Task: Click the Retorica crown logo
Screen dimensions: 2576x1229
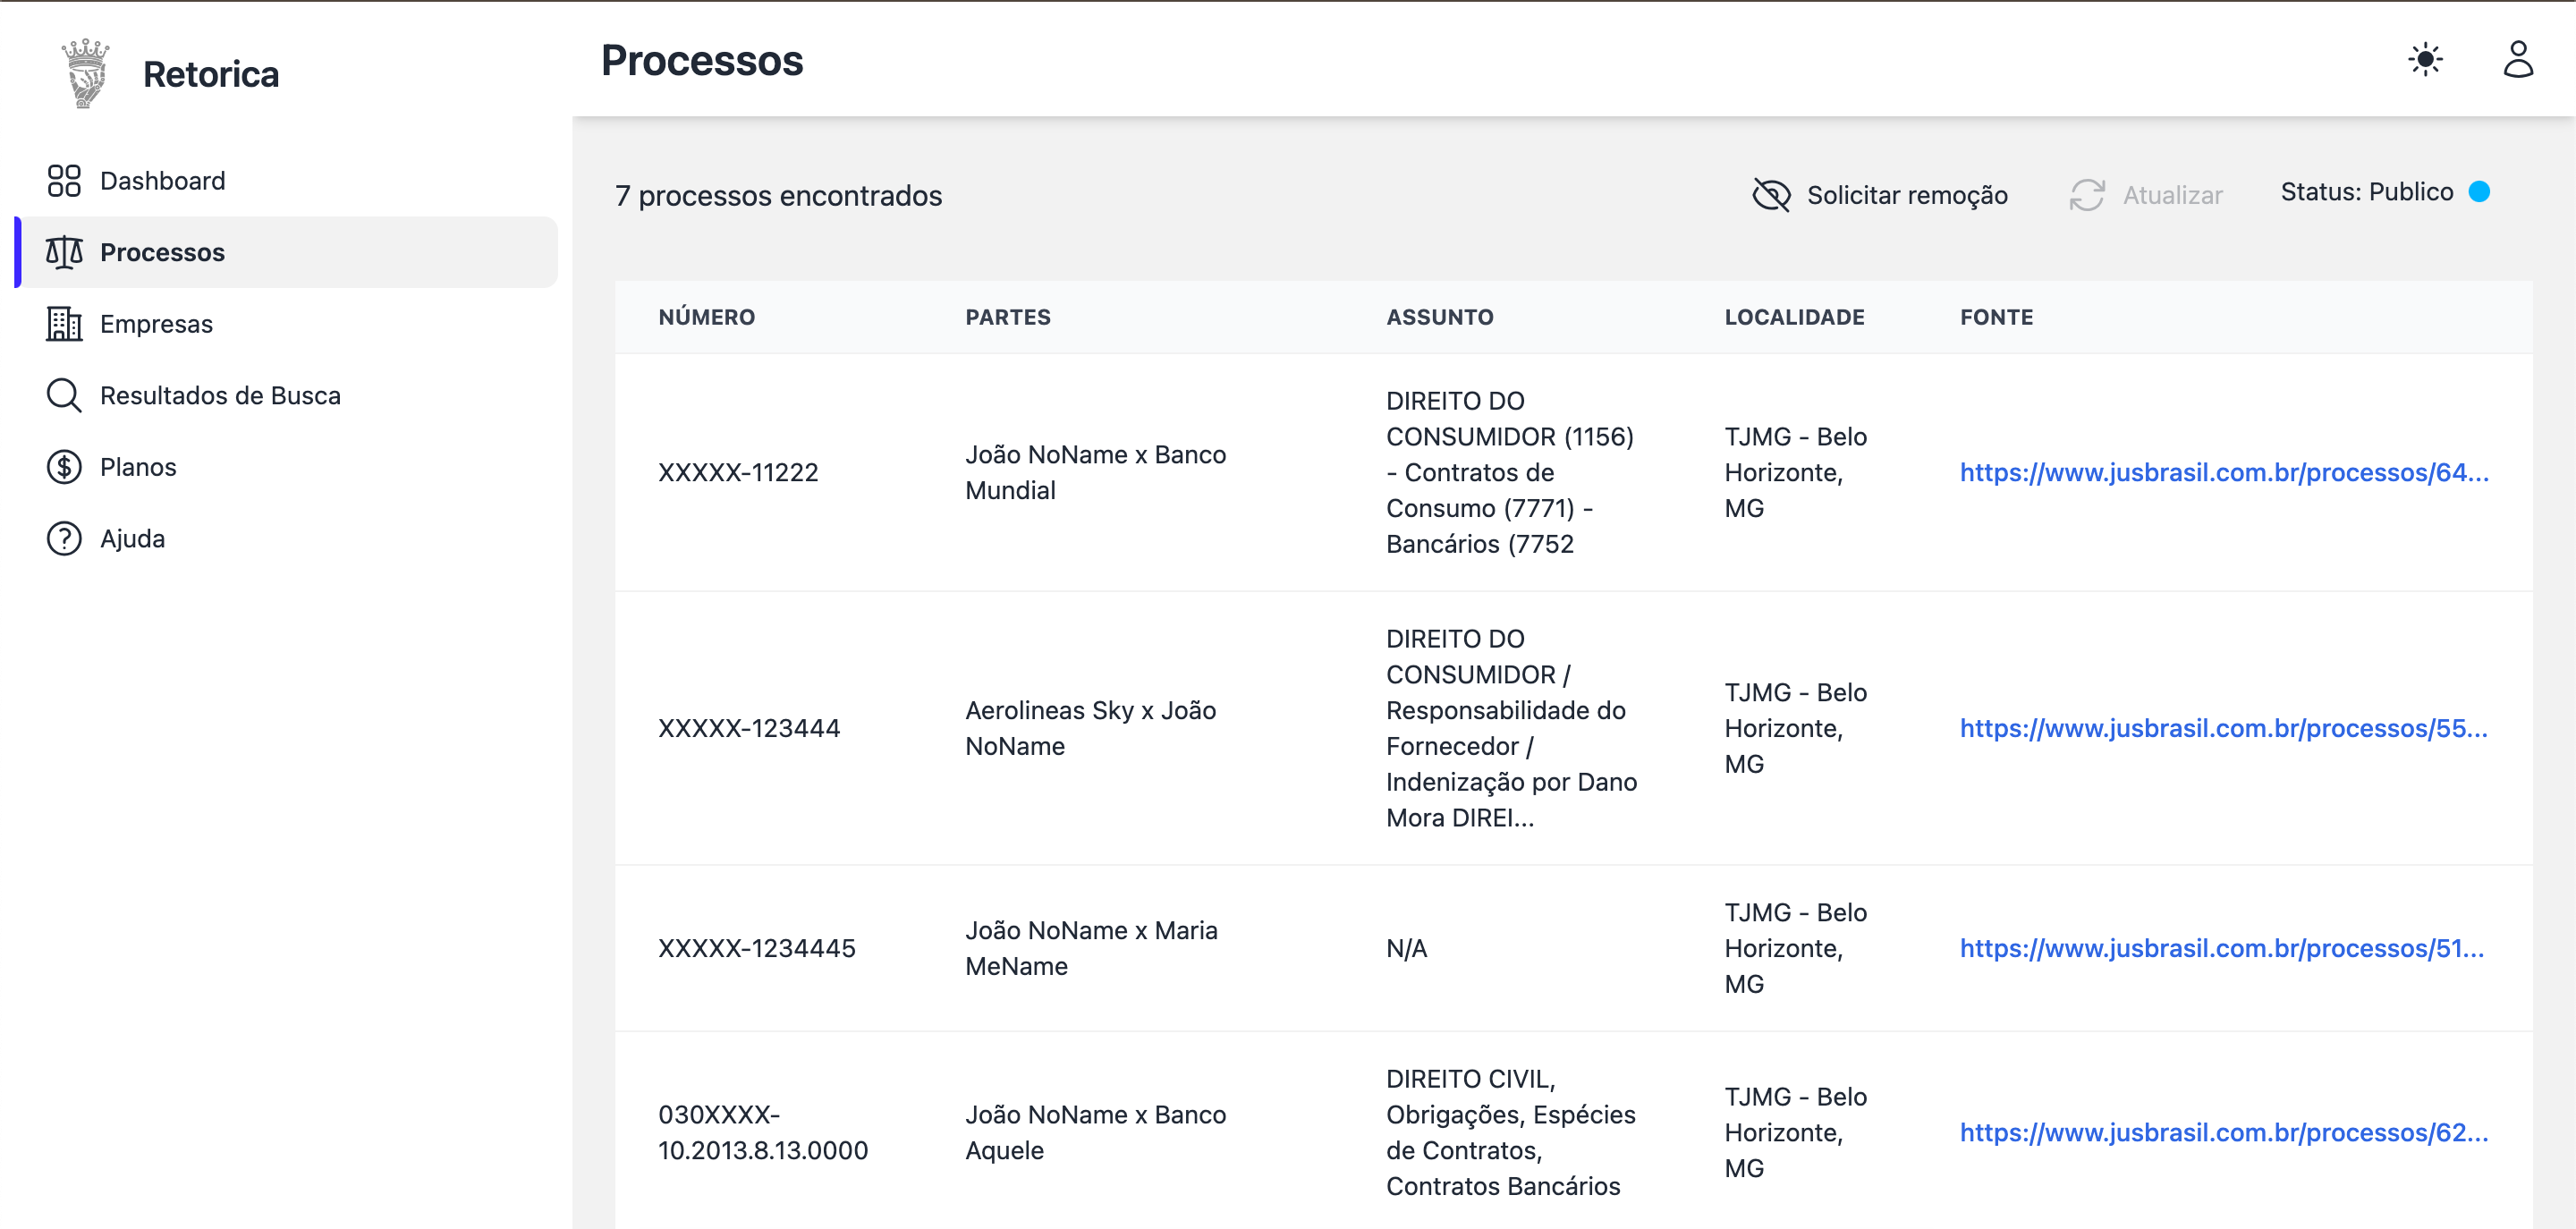Action: (x=85, y=73)
